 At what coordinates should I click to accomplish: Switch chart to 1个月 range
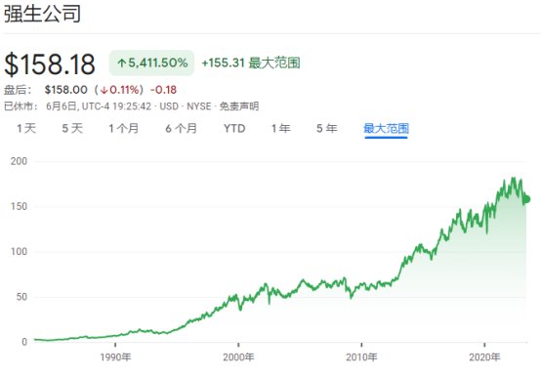pyautogui.click(x=123, y=129)
